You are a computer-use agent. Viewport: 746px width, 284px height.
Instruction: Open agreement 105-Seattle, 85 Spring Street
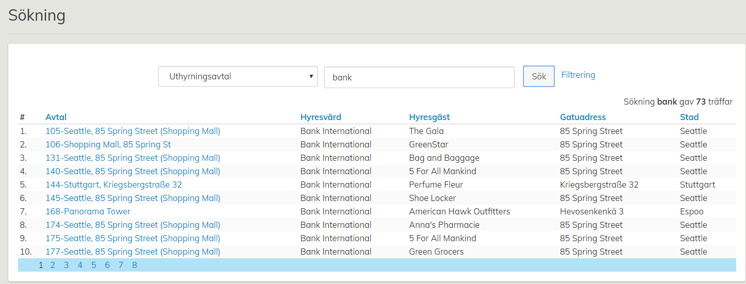click(x=132, y=131)
